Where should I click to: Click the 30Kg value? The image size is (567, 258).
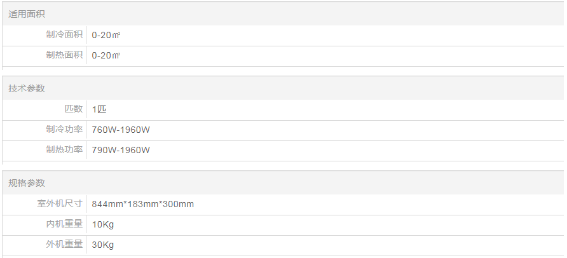click(x=103, y=245)
